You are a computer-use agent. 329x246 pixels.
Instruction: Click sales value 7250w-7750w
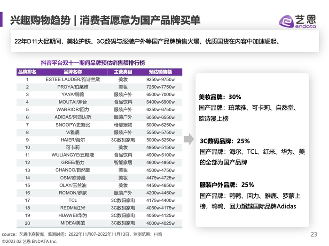[x=161, y=87]
